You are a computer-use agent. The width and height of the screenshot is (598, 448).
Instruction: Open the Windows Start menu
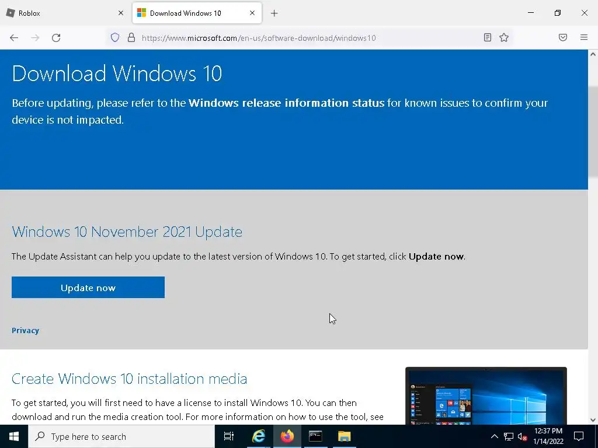pyautogui.click(x=14, y=436)
